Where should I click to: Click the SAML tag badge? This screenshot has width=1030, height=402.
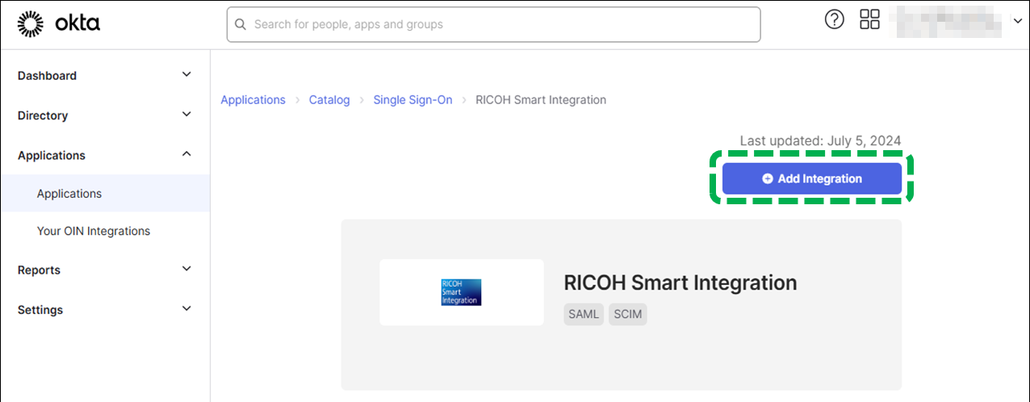pos(584,314)
